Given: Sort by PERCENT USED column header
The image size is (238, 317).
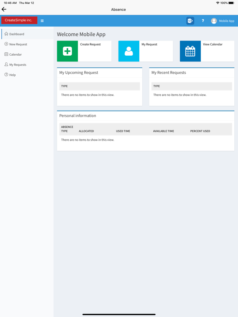Looking at the screenshot, I should coord(200,131).
